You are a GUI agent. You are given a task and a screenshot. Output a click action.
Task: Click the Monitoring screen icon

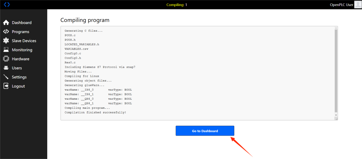[x=6, y=50]
